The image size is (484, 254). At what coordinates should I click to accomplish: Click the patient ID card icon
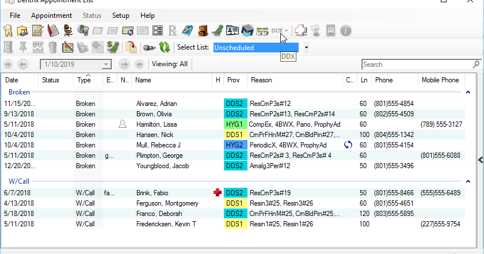click(232, 31)
